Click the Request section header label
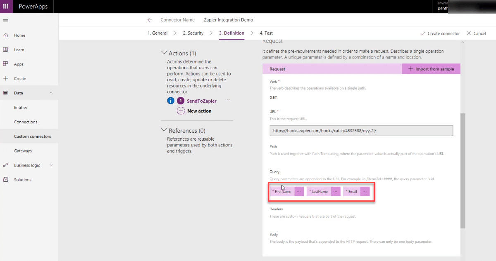 tap(277, 69)
